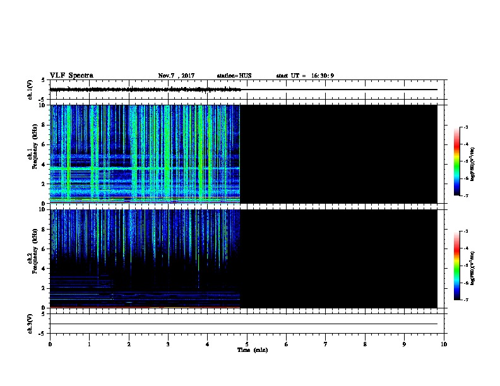500x386 pixels.
Task: Click the black no-data region of ch.1 spectrogram
Action: [338, 154]
